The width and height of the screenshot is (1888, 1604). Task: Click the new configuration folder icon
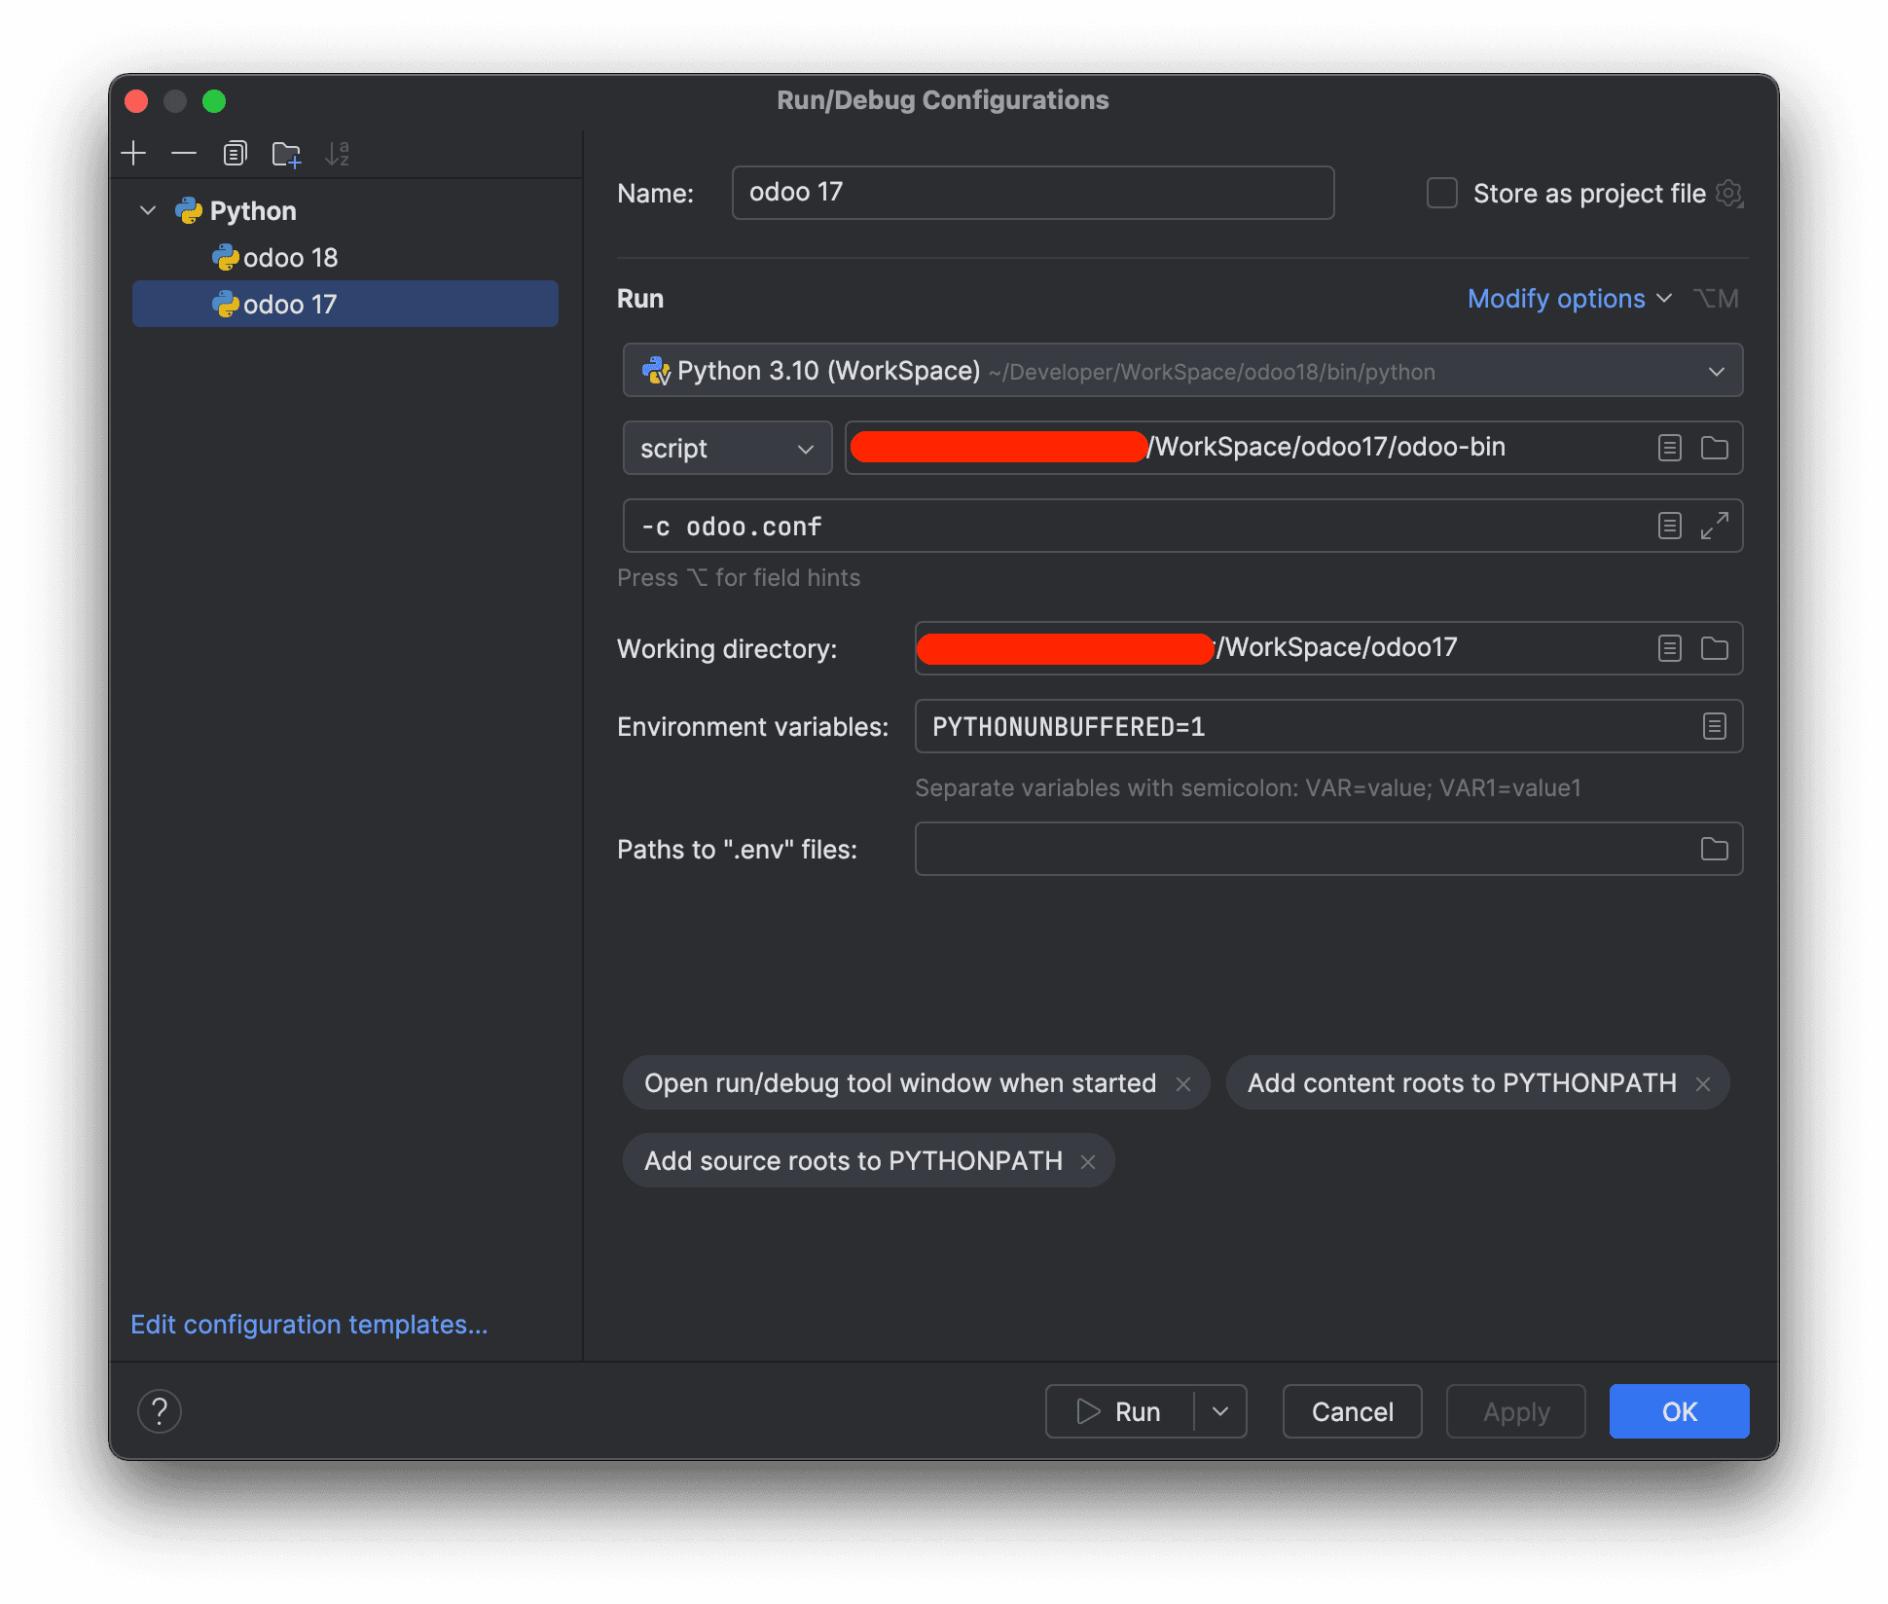click(283, 153)
